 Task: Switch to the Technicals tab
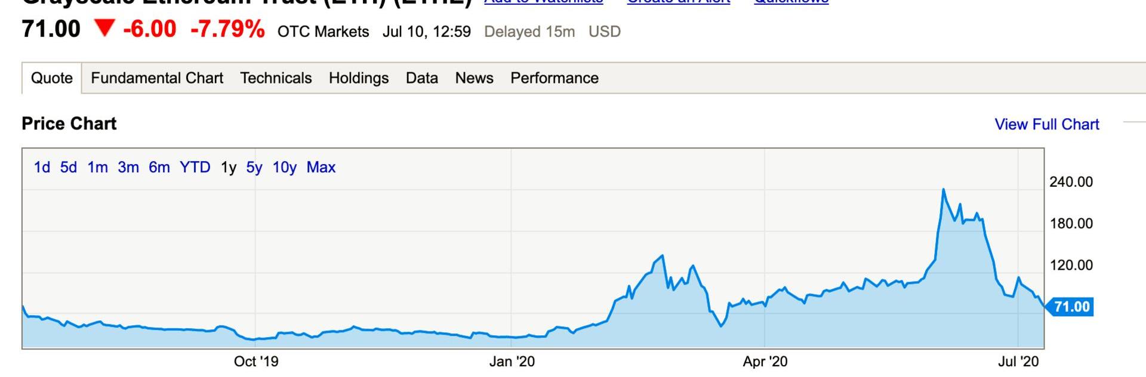276,78
